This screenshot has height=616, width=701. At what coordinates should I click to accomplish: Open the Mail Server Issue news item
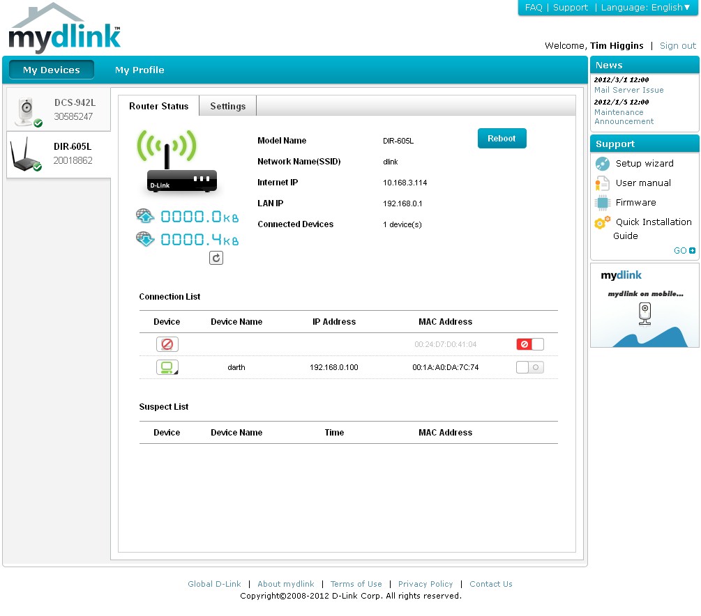(628, 90)
